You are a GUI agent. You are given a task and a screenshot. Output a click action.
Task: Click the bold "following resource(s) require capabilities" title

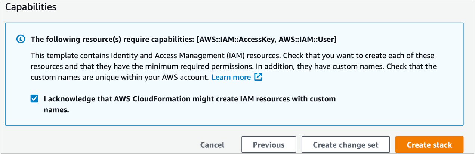pyautogui.click(x=112, y=39)
